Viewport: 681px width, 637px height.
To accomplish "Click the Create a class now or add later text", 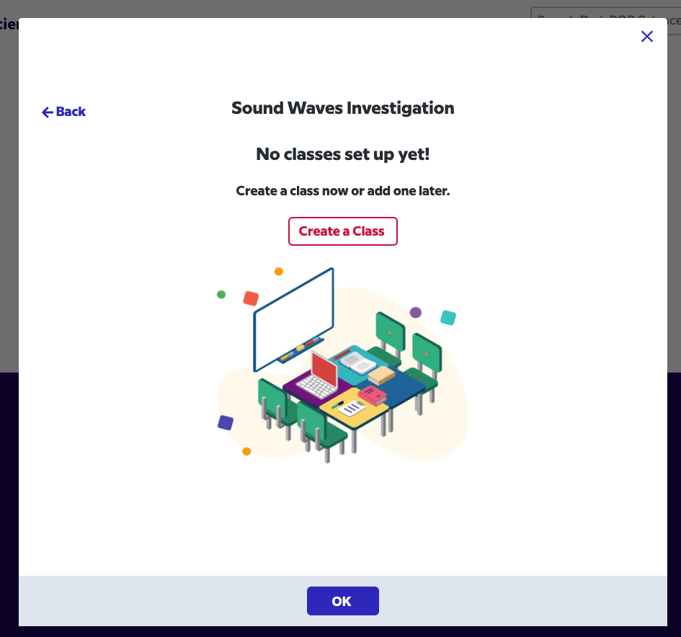I will point(342,191).
